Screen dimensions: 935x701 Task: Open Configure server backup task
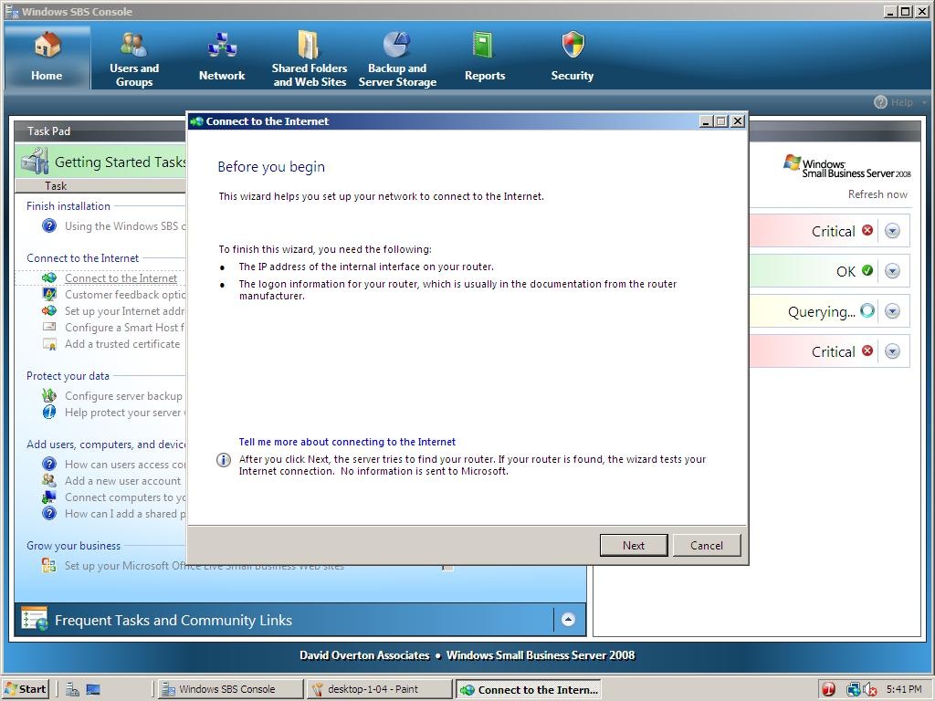point(123,396)
